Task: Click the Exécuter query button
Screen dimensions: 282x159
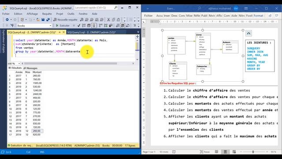Action: click(63, 26)
